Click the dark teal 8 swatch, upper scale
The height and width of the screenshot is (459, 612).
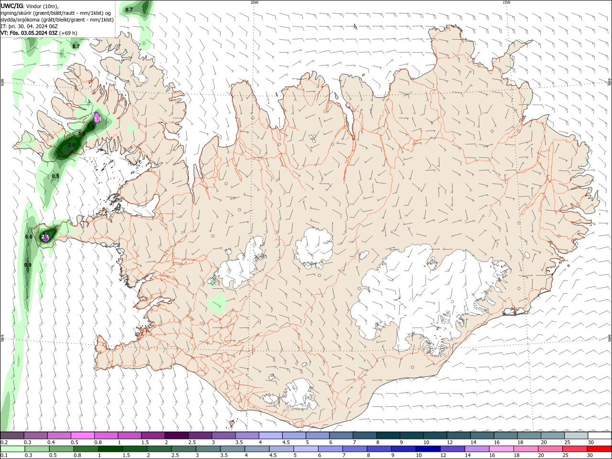[388, 436]
